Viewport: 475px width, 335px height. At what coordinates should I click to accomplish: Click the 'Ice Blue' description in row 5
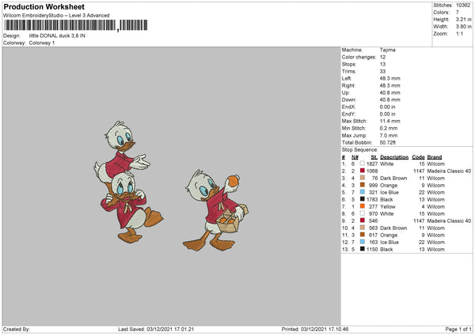389,192
